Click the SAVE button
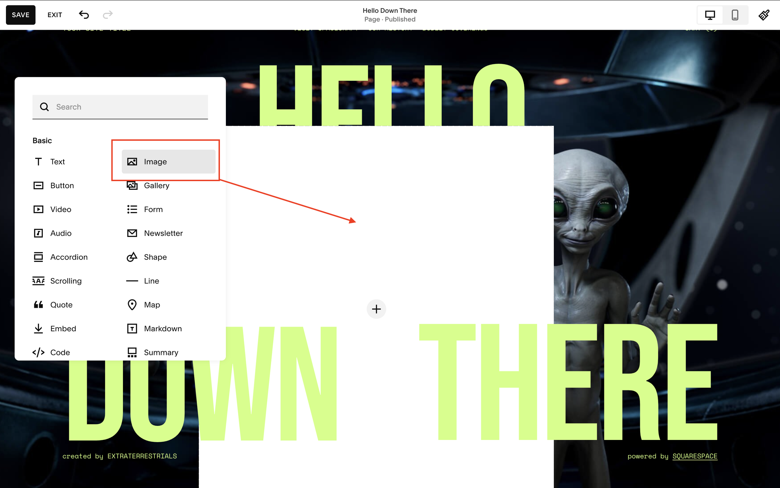This screenshot has height=488, width=780. coord(21,15)
